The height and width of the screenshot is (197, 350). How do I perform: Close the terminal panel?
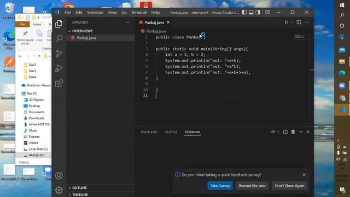pyautogui.click(x=308, y=132)
